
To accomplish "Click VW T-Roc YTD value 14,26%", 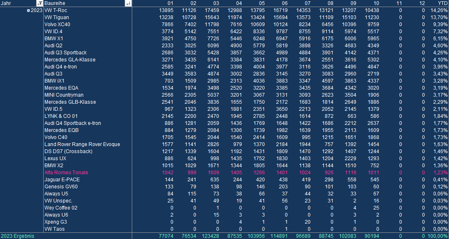I will pos(439,10).
